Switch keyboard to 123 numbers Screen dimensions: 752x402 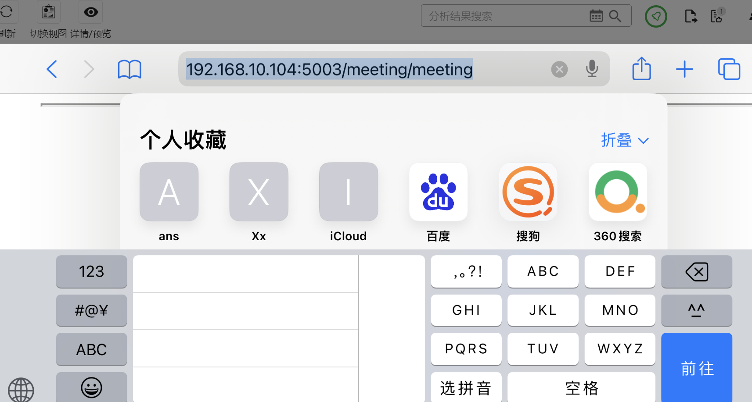(x=92, y=271)
